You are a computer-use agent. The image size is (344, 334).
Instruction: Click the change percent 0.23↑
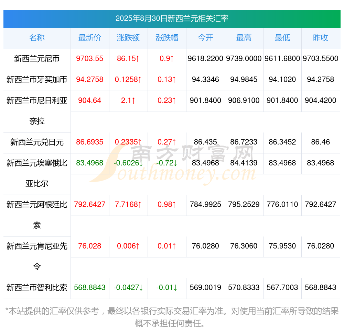(x=167, y=101)
